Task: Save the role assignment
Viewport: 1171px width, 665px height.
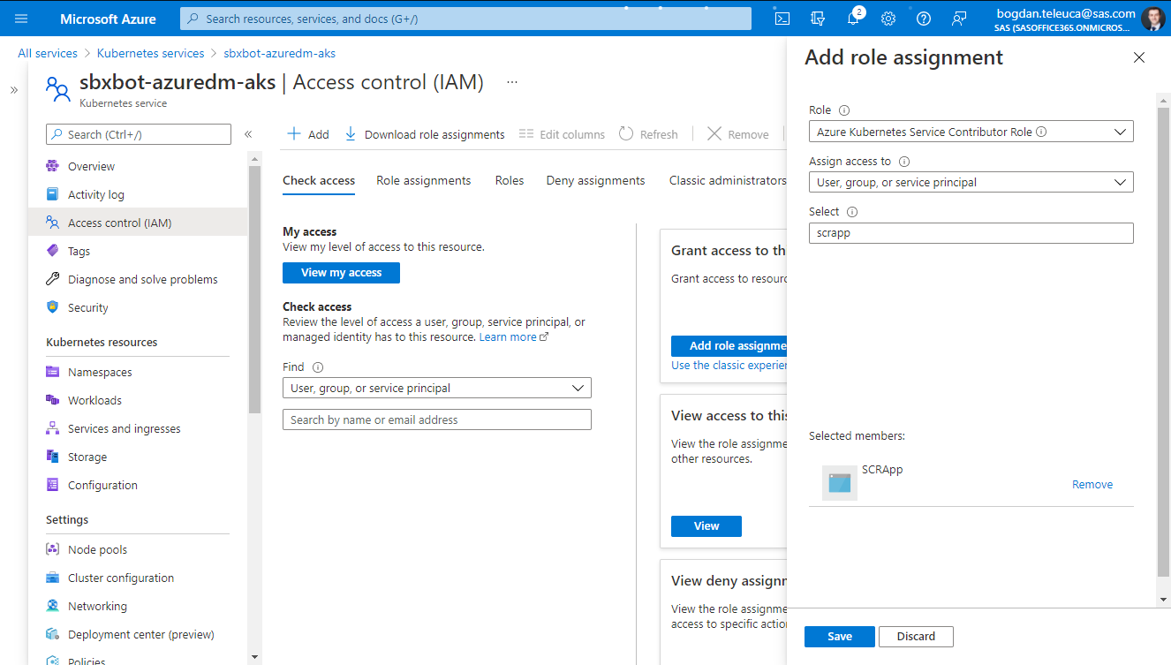Action: pyautogui.click(x=839, y=636)
